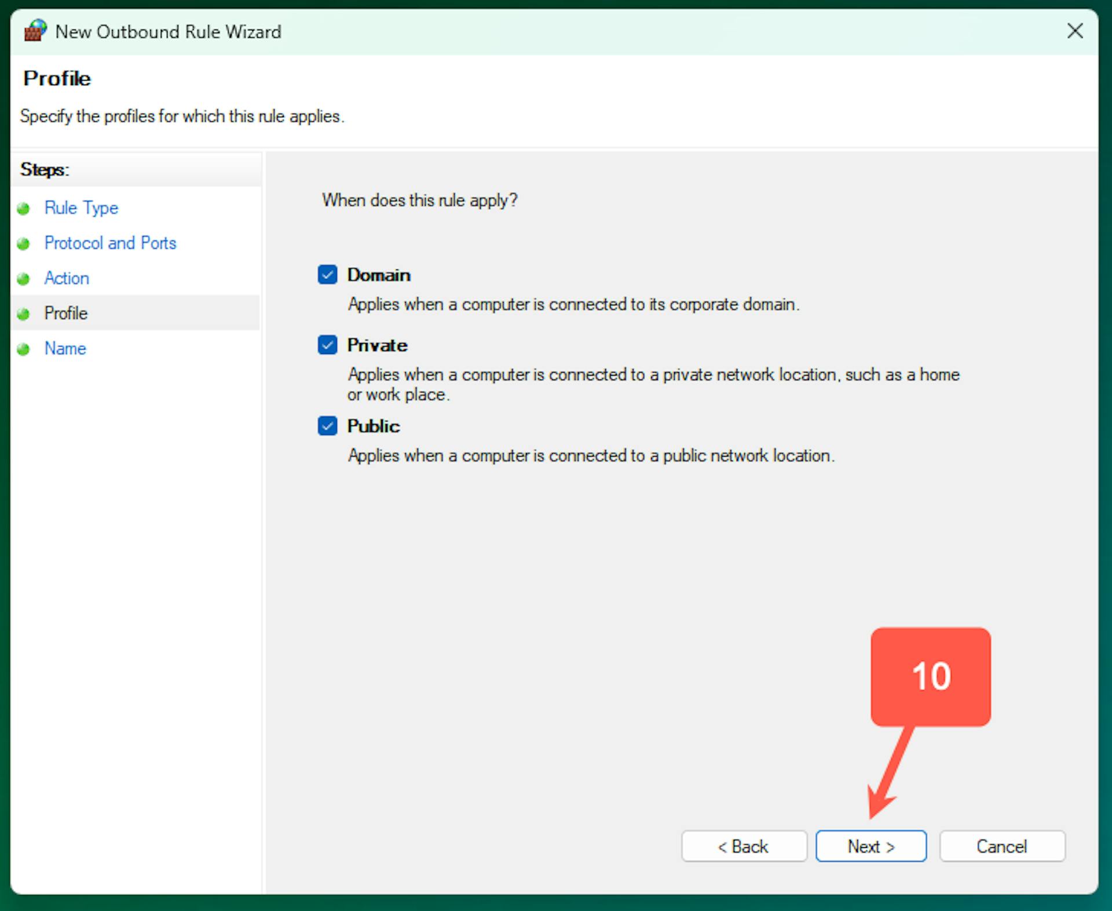Uncheck the Domain profile checkbox
1112x911 pixels.
[327, 275]
